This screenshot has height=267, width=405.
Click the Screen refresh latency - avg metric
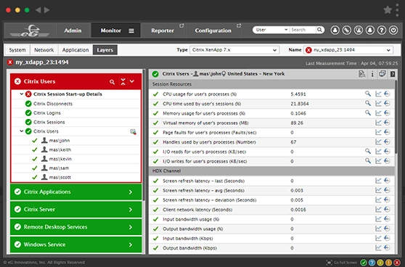(203, 191)
